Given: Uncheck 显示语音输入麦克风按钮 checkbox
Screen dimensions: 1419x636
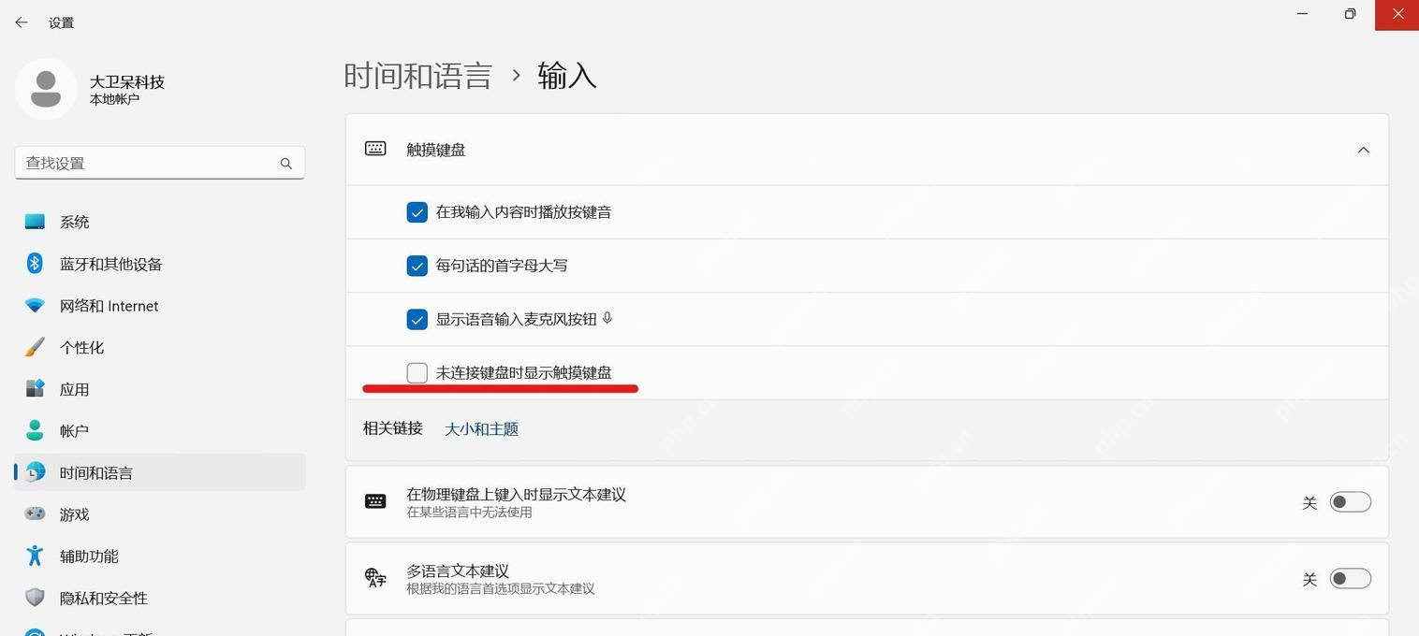Looking at the screenshot, I should [x=417, y=319].
